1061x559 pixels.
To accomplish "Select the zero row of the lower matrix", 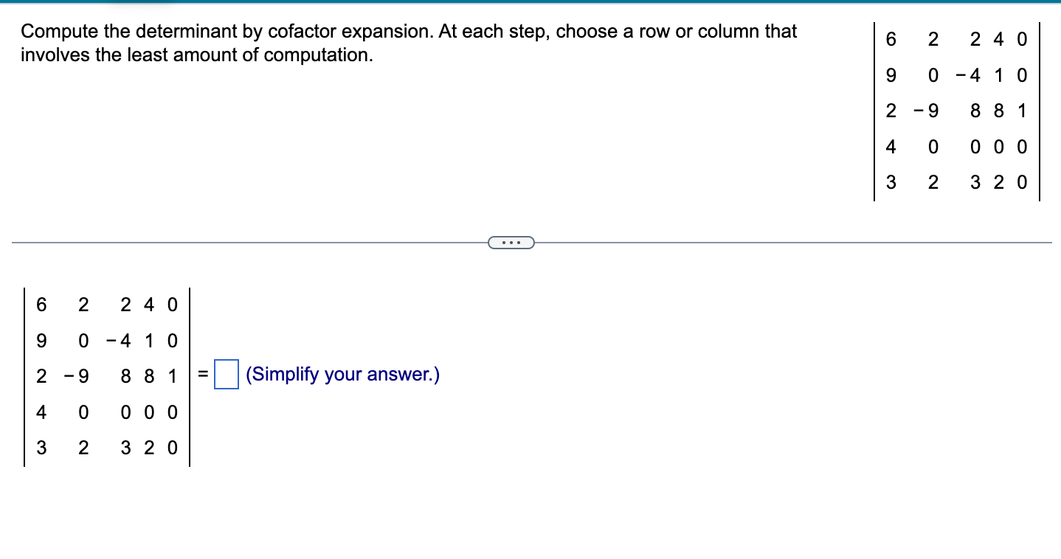I will pos(106,412).
